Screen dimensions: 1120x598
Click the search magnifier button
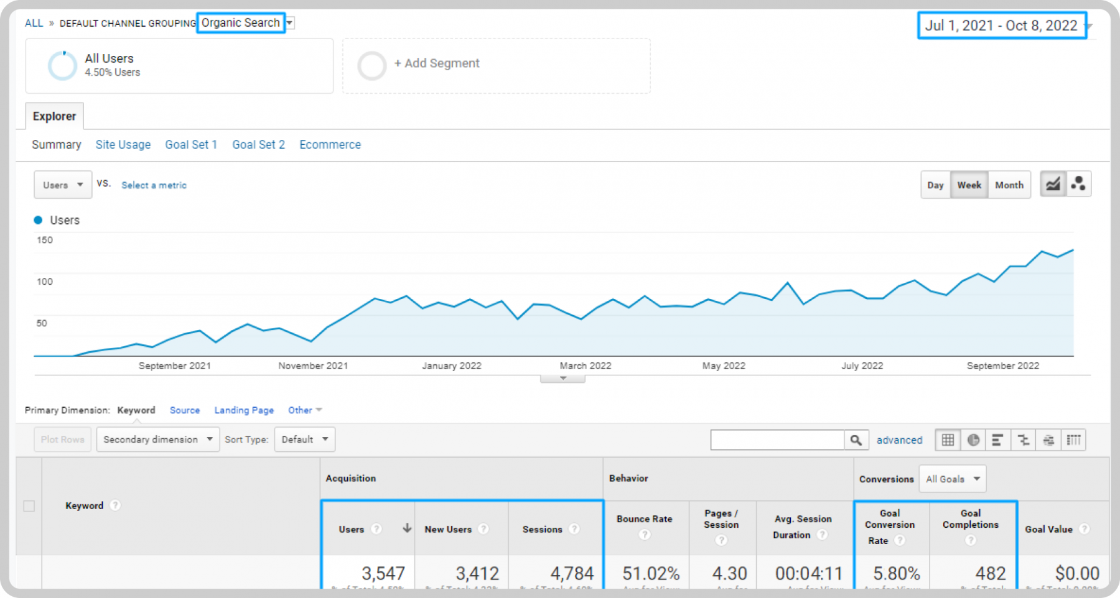click(856, 440)
